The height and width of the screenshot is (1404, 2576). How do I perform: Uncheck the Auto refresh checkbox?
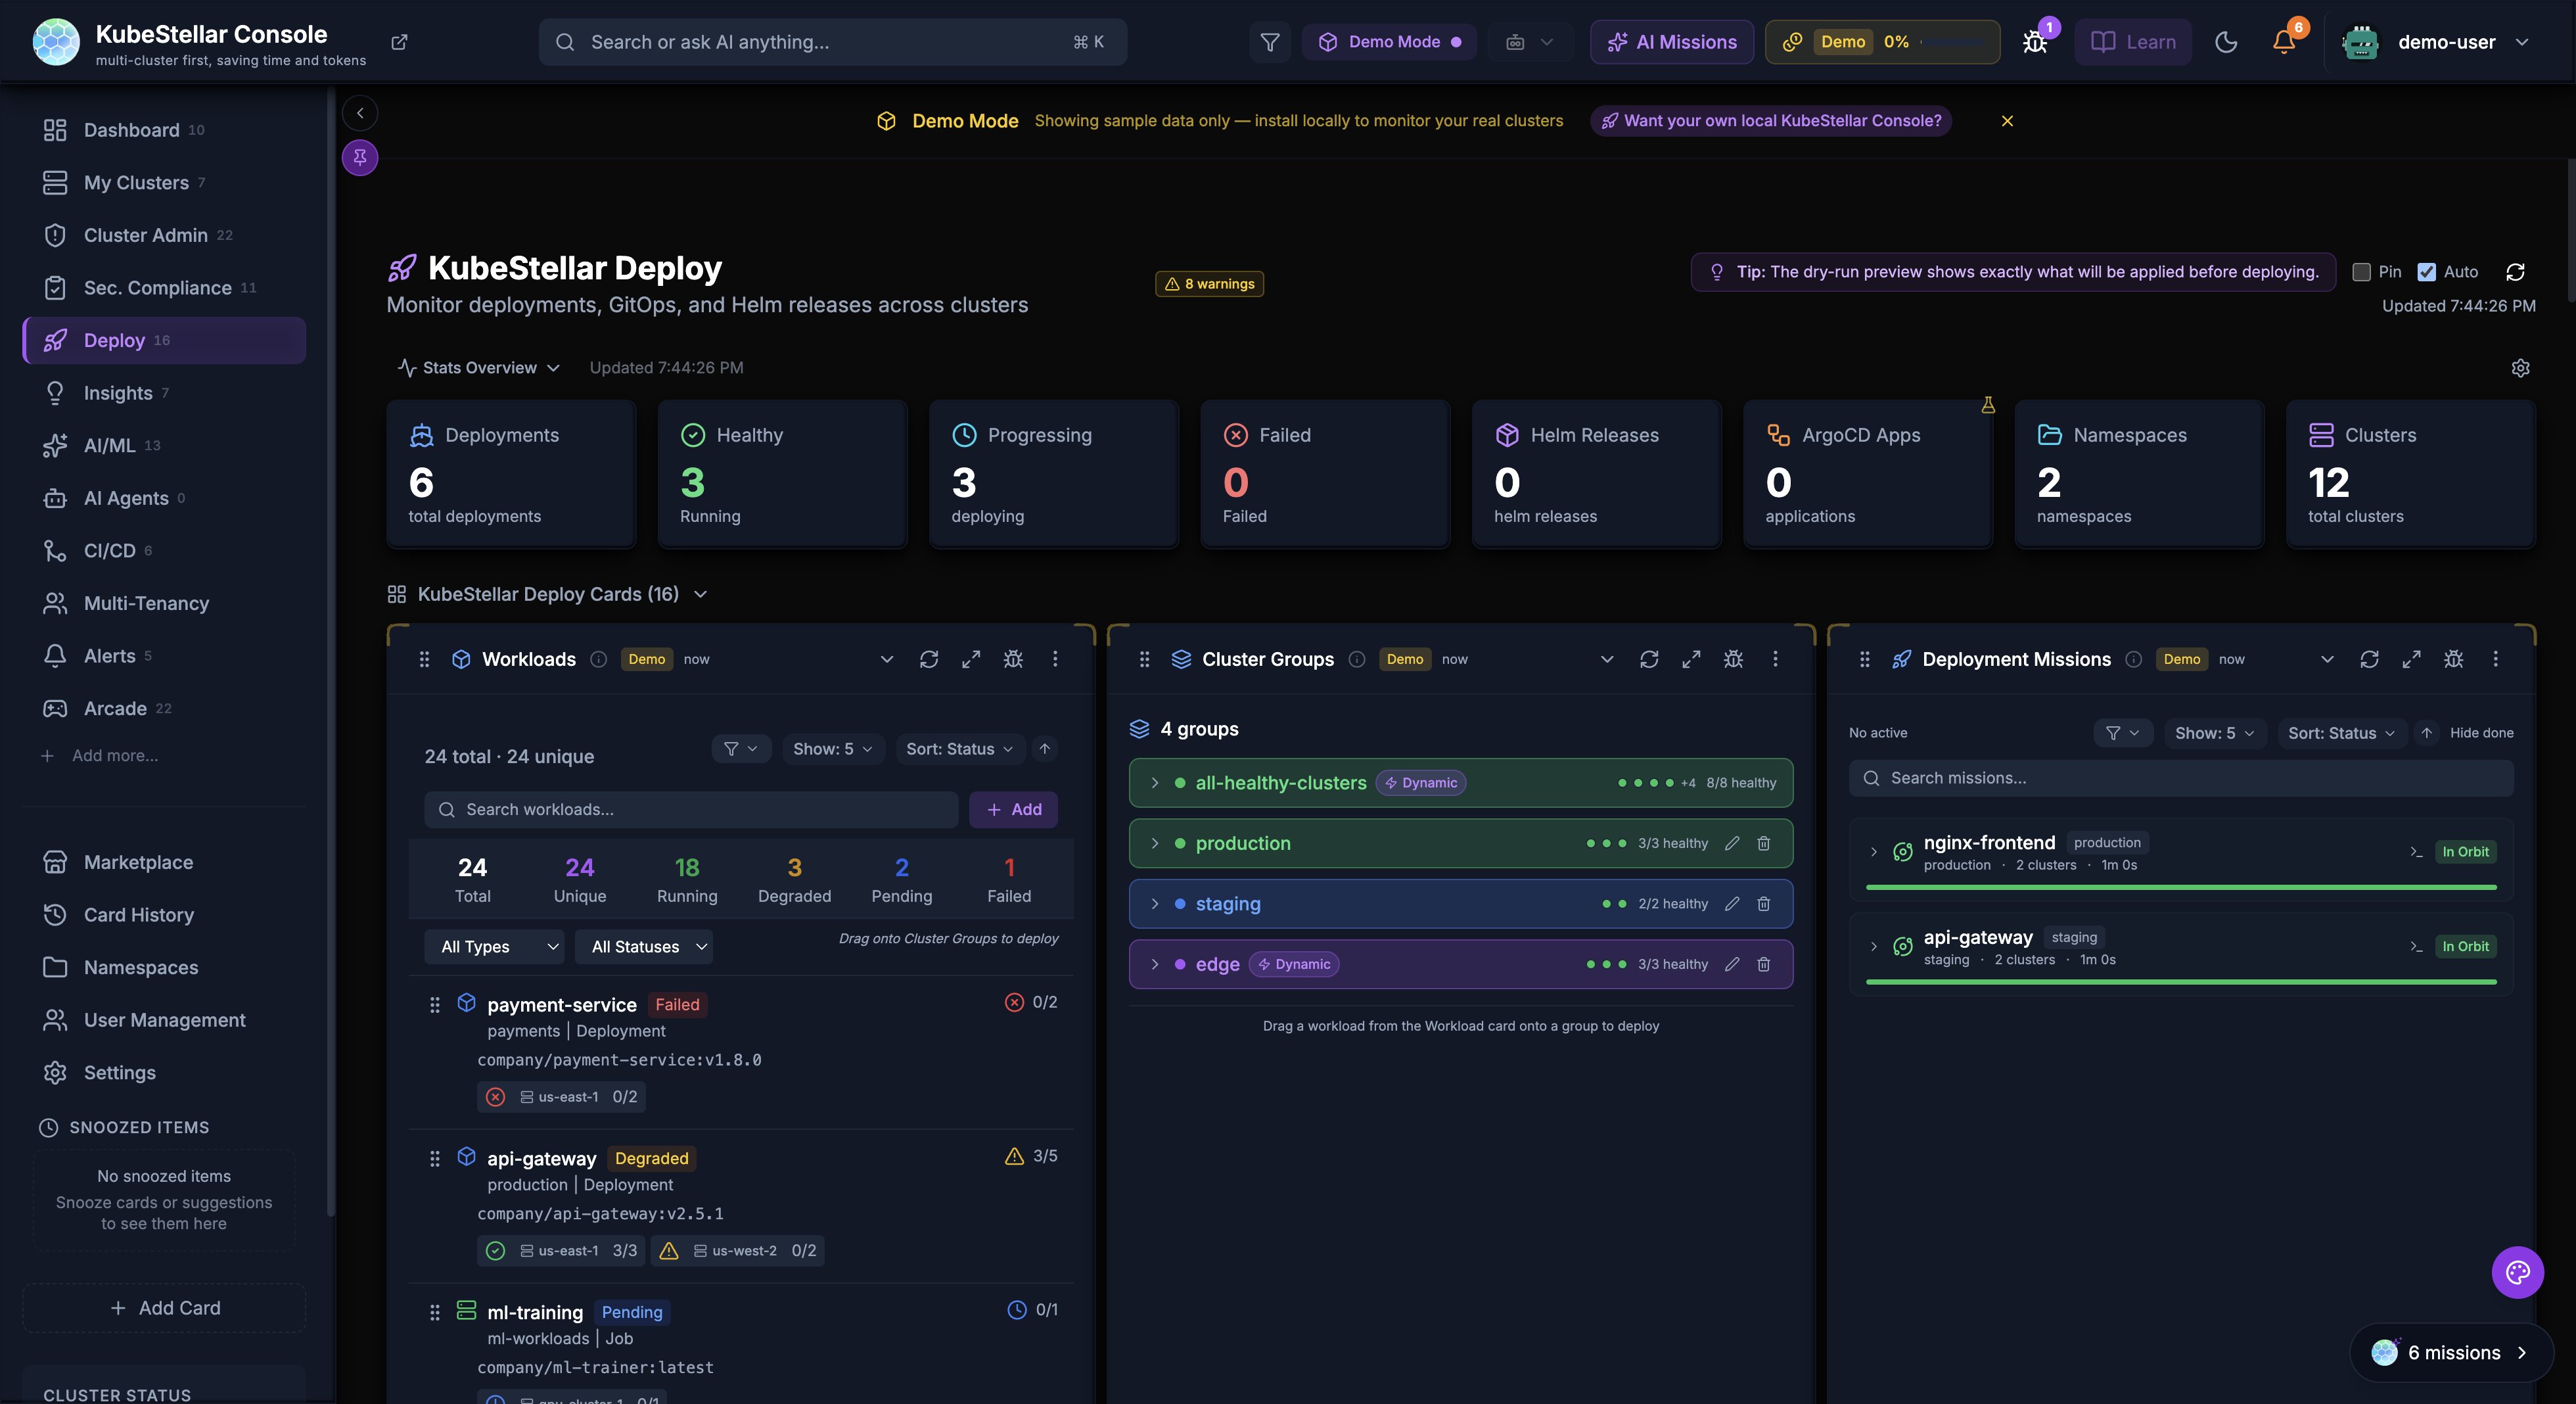click(x=2427, y=272)
